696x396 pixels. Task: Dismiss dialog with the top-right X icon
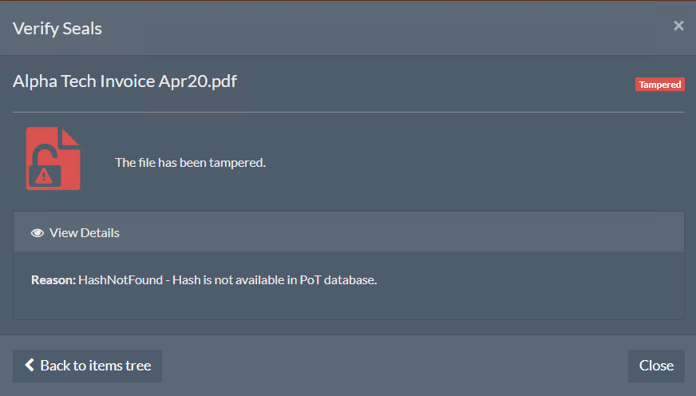tap(678, 26)
